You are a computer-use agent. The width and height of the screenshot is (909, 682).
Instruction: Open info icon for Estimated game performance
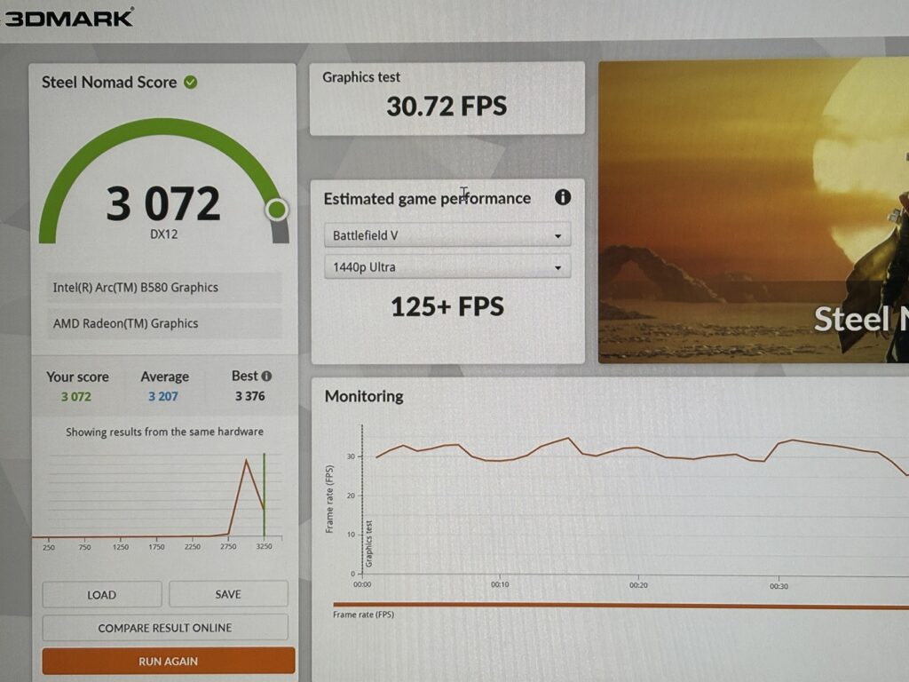(563, 197)
